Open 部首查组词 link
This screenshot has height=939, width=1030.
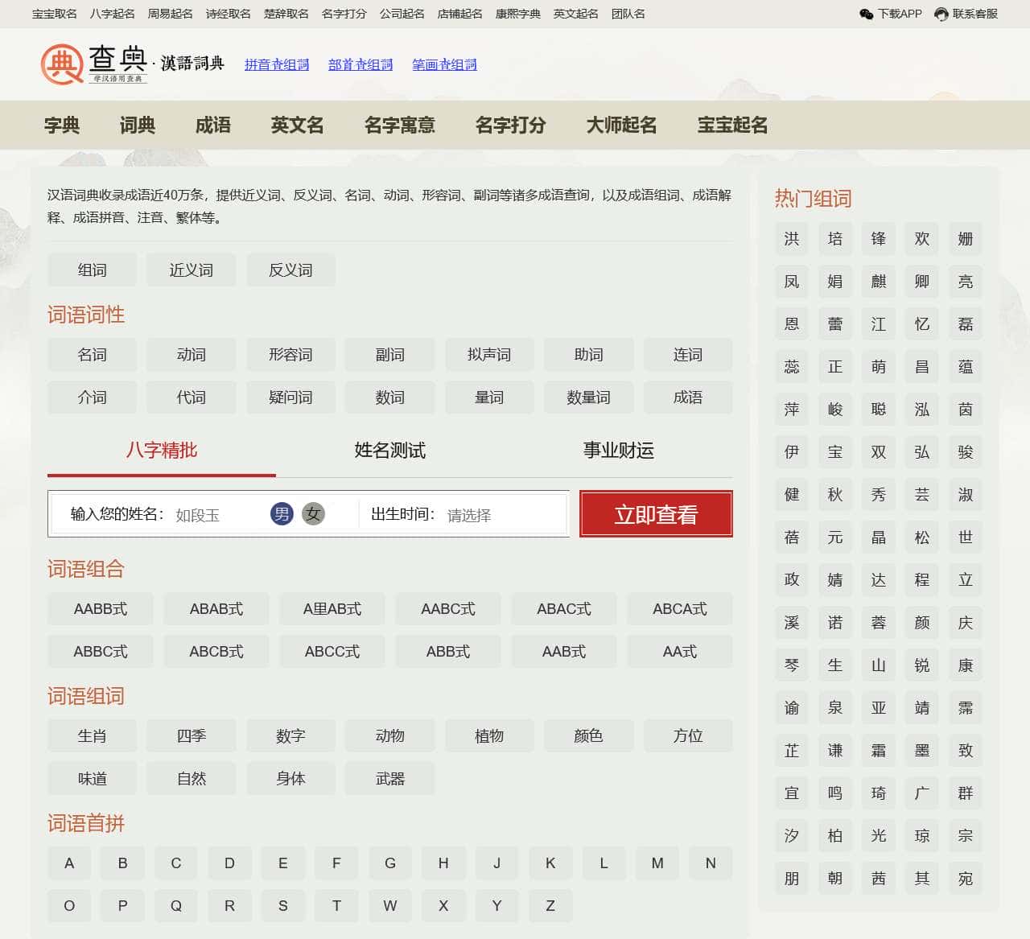click(x=360, y=64)
